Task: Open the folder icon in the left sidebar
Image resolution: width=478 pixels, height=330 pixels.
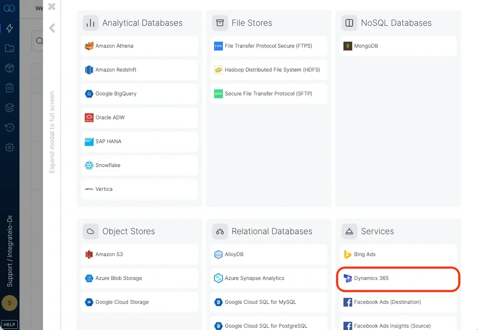Action: 9,48
